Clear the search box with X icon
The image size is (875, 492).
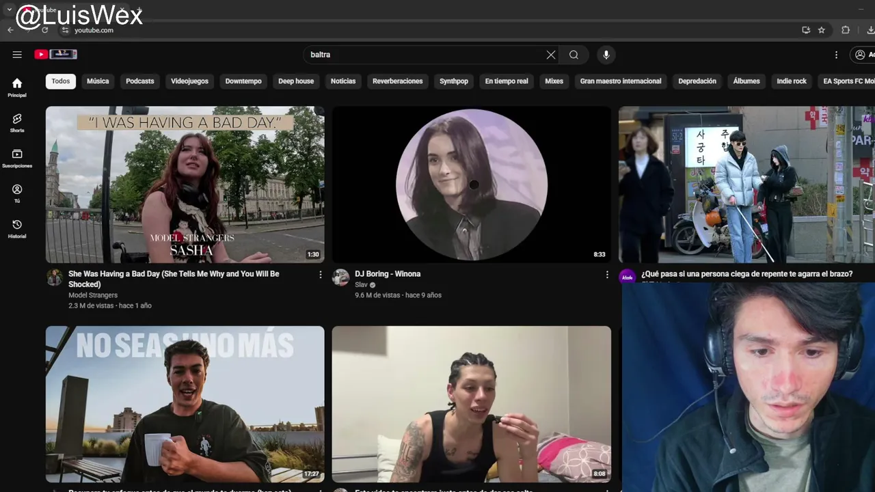click(x=551, y=55)
